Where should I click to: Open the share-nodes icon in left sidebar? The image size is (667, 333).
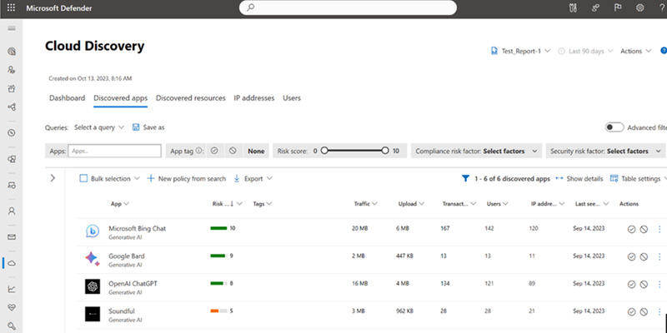[12, 107]
